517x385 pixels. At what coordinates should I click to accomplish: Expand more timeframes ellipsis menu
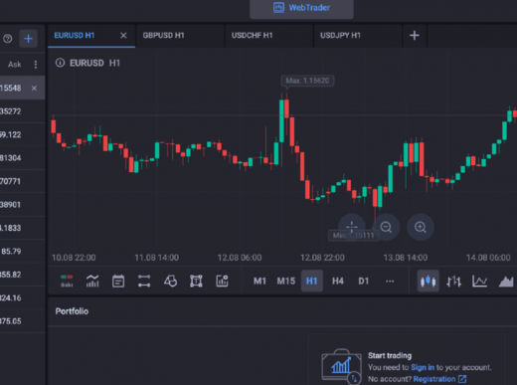tap(390, 282)
